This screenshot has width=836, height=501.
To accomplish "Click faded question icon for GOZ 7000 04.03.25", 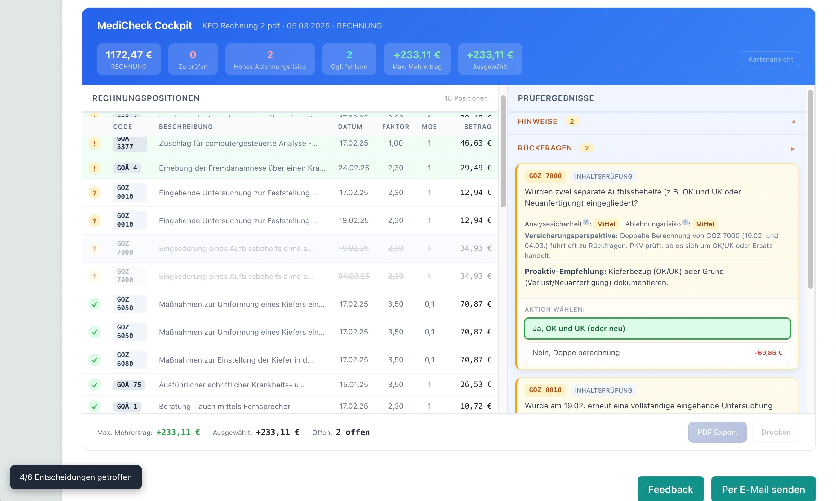I will [x=94, y=277].
